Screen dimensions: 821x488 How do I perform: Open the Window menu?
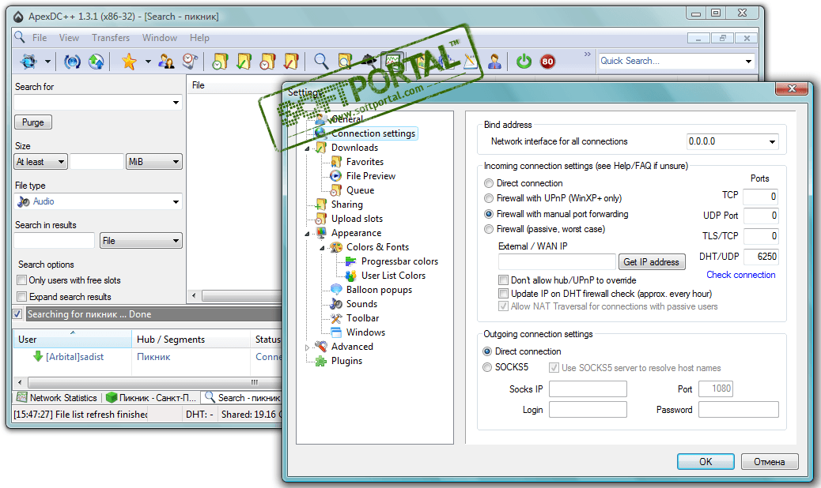160,38
